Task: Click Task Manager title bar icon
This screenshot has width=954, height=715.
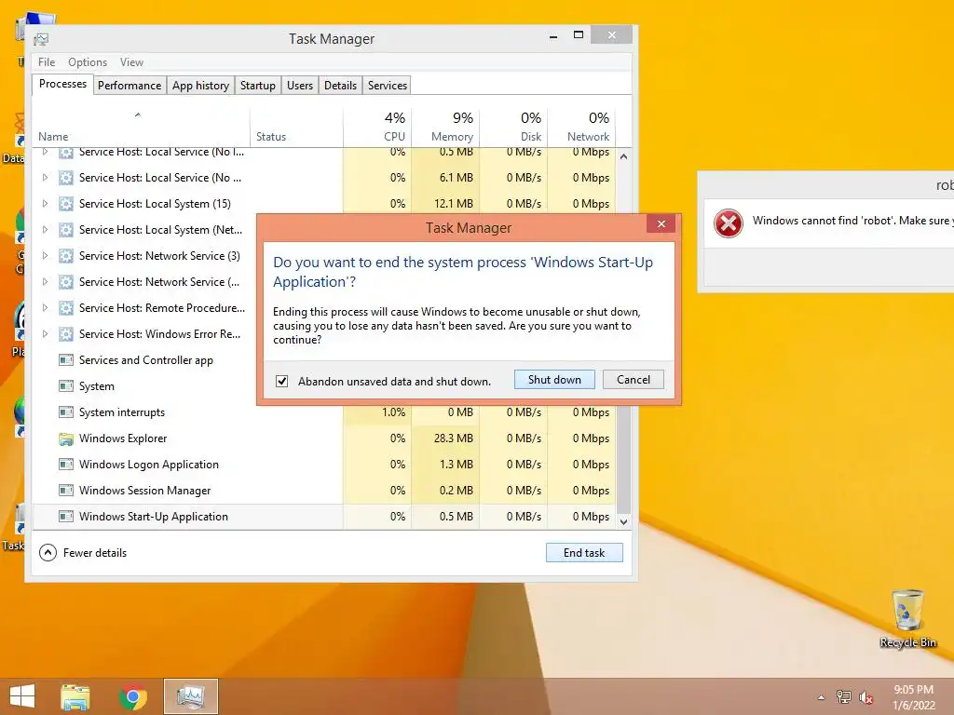Action: click(41, 39)
